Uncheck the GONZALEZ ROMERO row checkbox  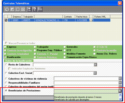click(6, 20)
